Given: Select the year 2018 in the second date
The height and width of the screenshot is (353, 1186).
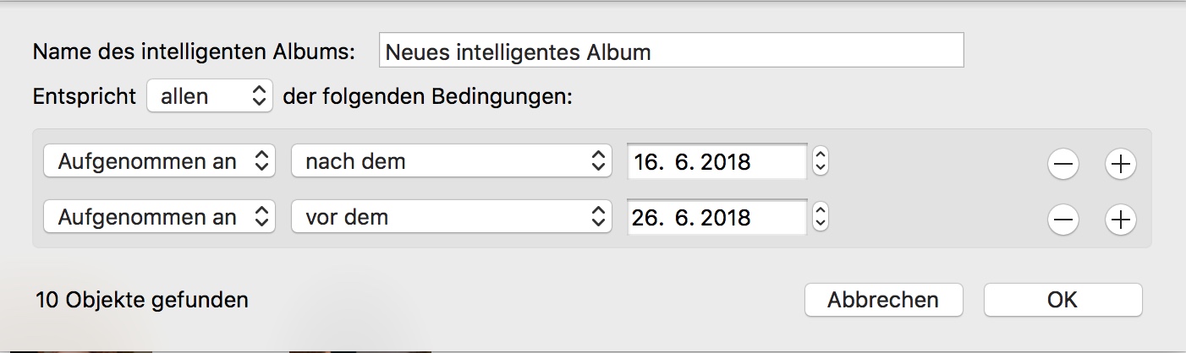Looking at the screenshot, I should tap(726, 218).
